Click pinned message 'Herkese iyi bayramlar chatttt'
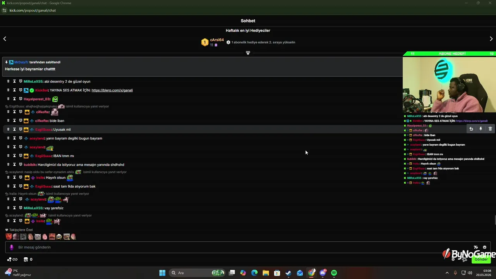 click(x=30, y=69)
